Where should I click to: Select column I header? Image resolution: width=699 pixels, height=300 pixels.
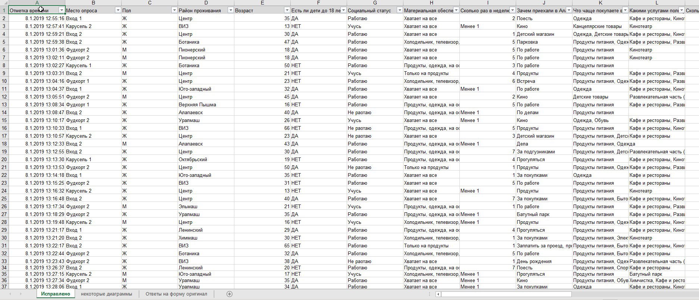[x=488, y=3]
